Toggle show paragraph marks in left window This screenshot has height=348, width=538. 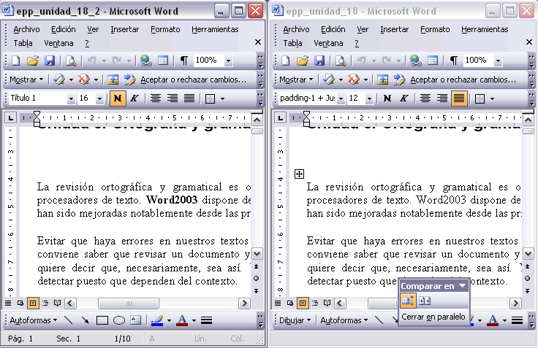pos(184,61)
